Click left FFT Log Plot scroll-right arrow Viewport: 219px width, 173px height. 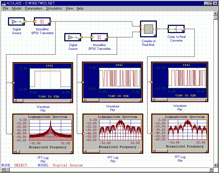pyautogui.click(x=71, y=151)
